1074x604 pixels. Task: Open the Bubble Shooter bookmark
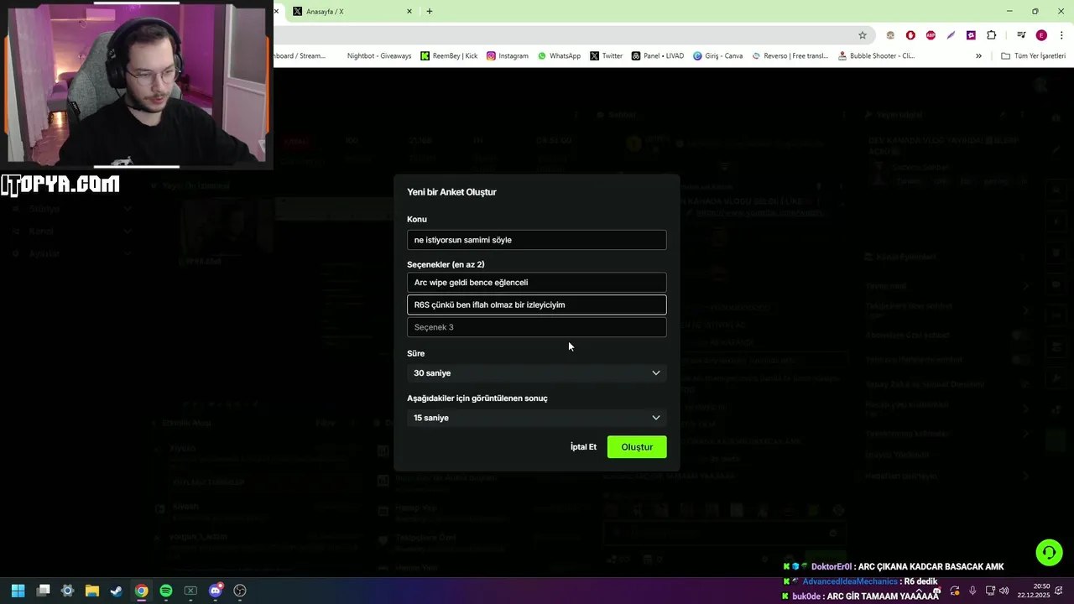[876, 56]
